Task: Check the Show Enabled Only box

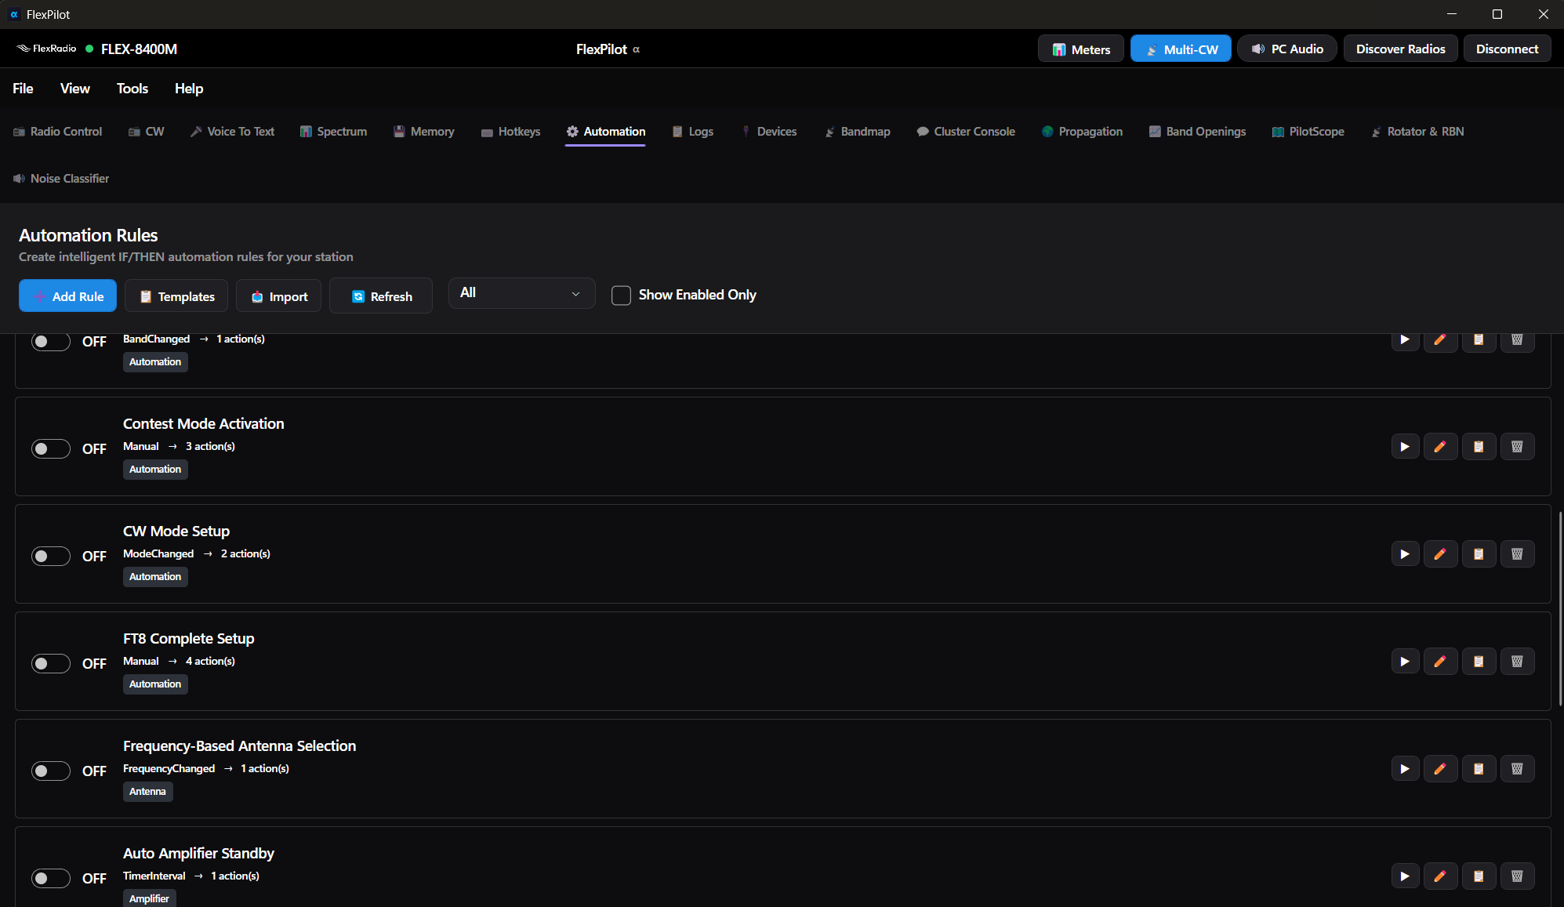Action: [x=621, y=296]
